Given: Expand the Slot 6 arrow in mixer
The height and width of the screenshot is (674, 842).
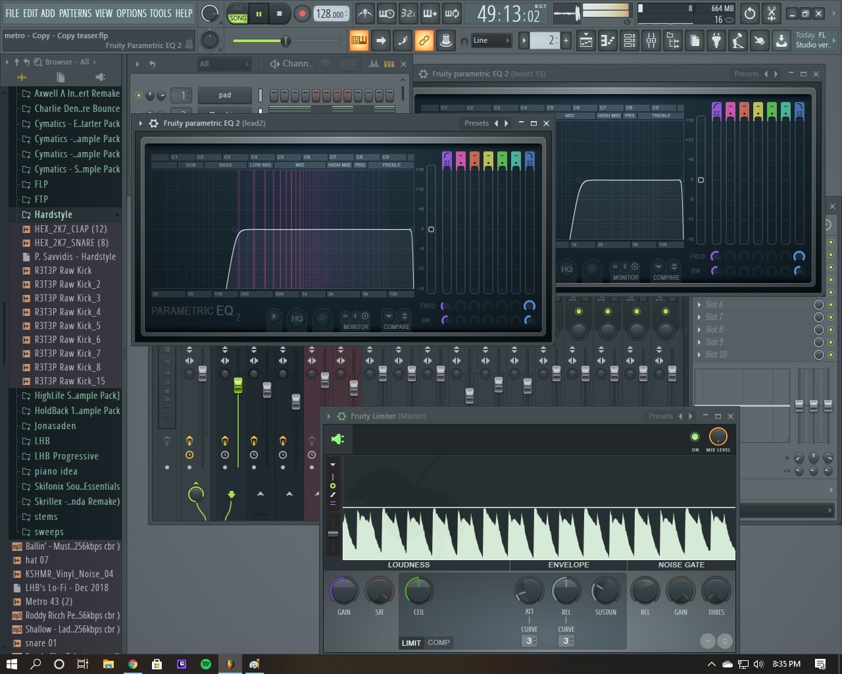Looking at the screenshot, I should point(699,305).
